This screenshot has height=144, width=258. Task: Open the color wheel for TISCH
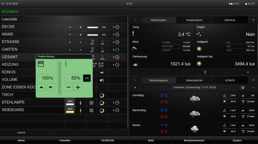(x=102, y=95)
